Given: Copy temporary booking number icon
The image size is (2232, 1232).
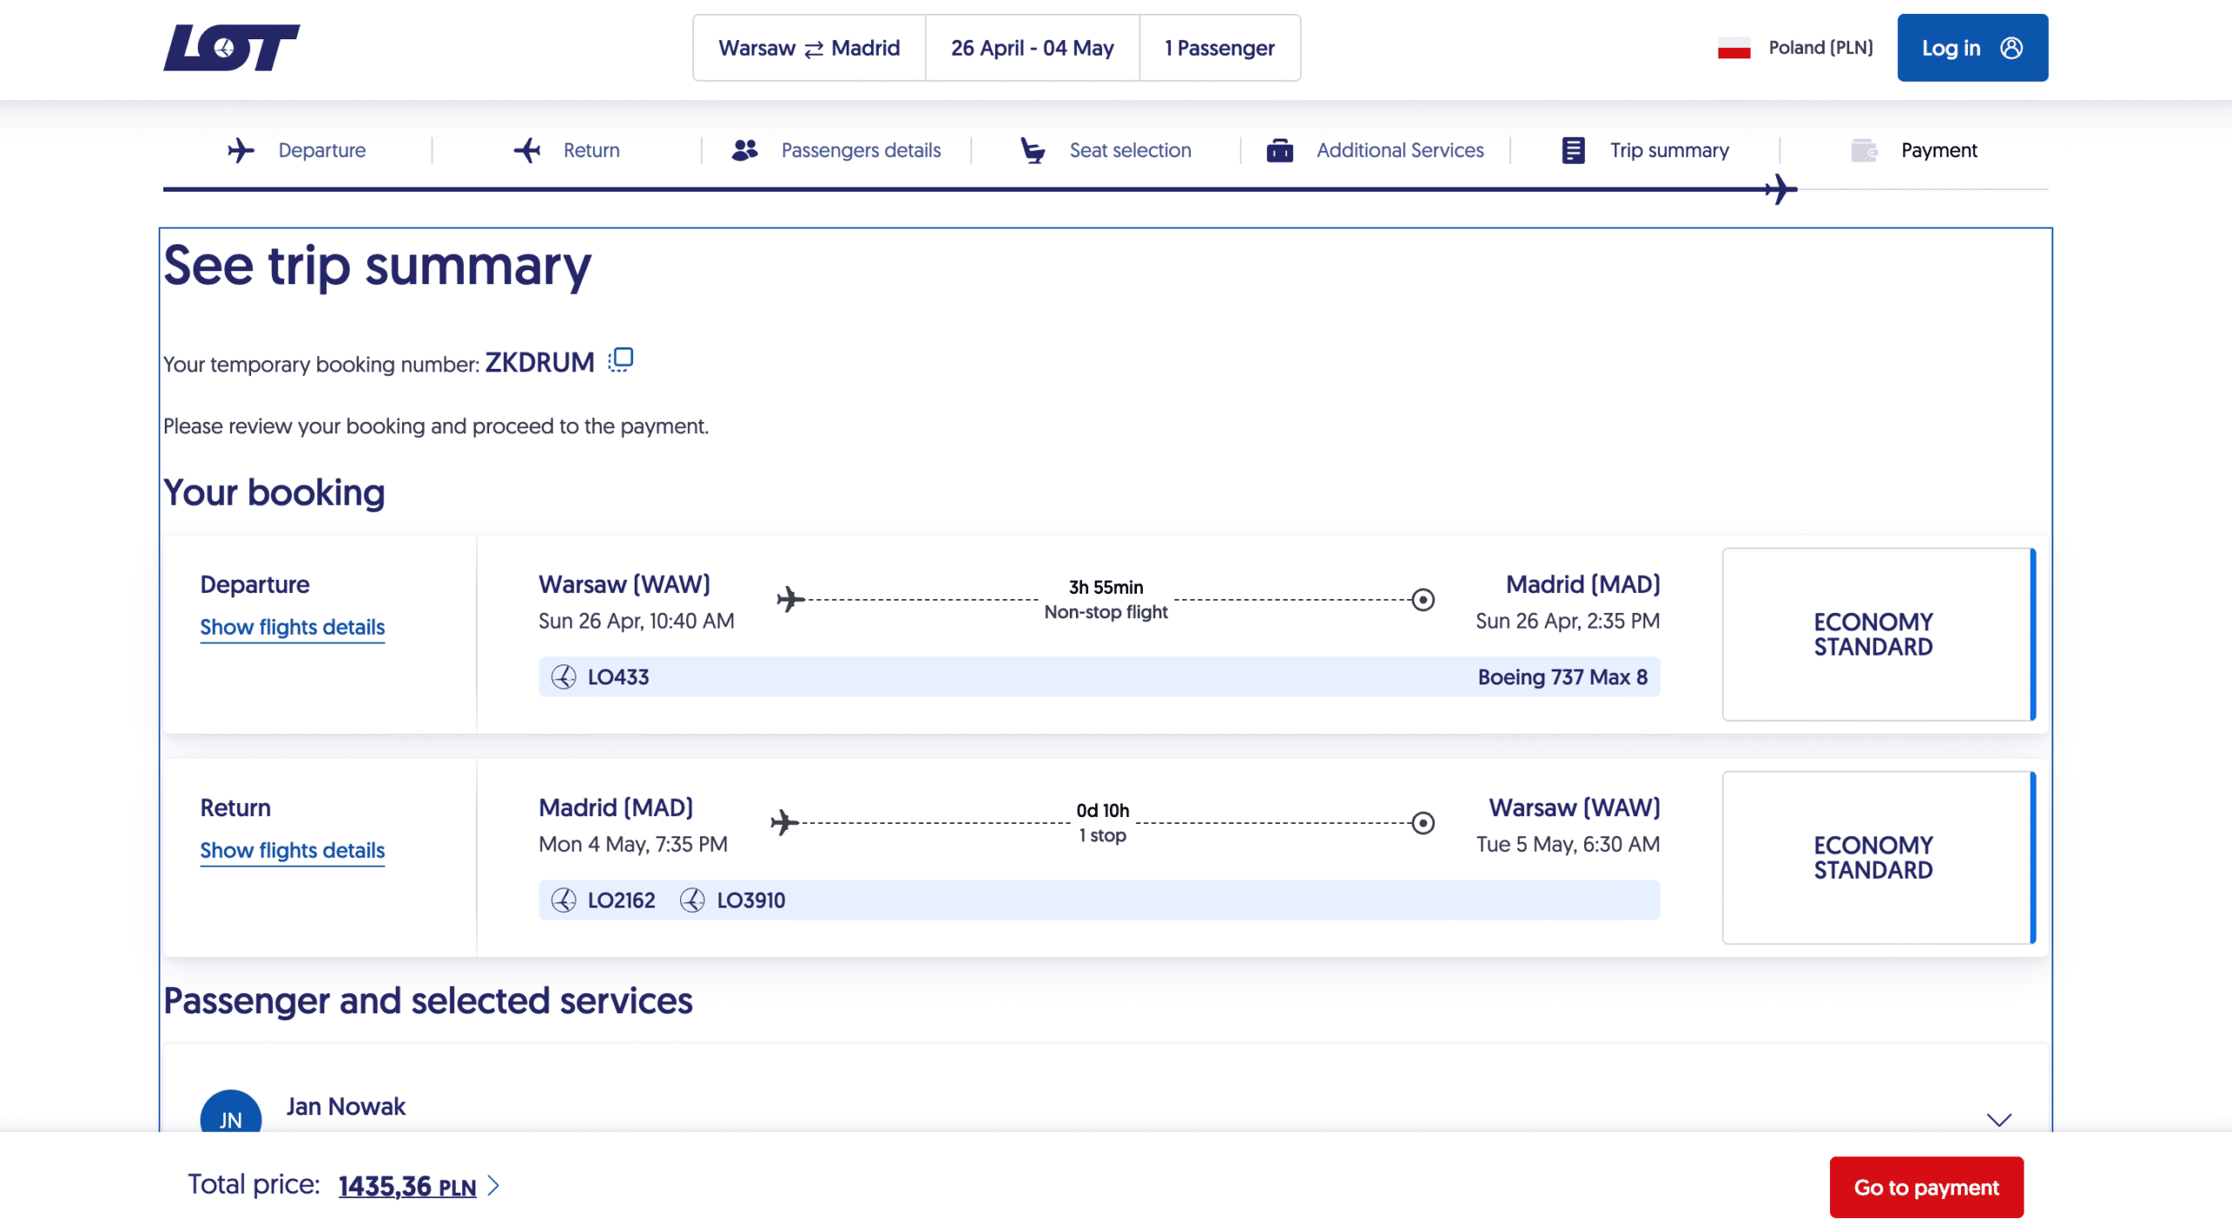Looking at the screenshot, I should pos(620,360).
